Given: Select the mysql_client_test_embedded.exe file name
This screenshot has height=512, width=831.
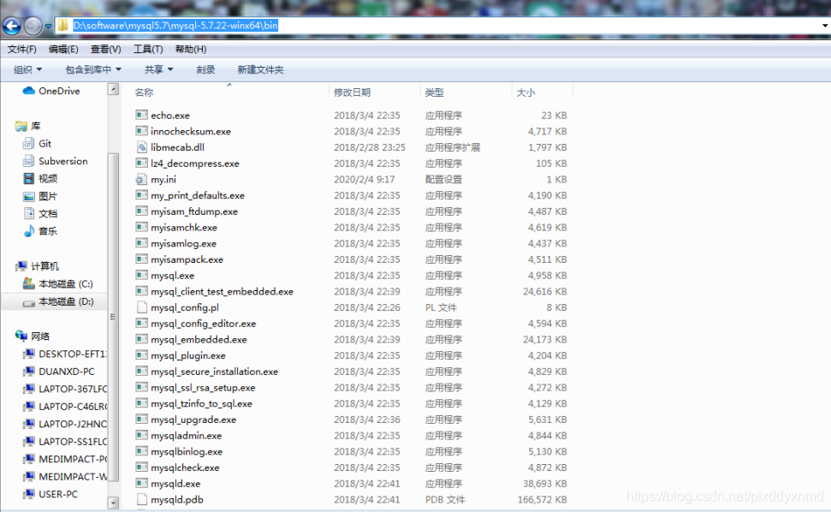Looking at the screenshot, I should (x=222, y=291).
